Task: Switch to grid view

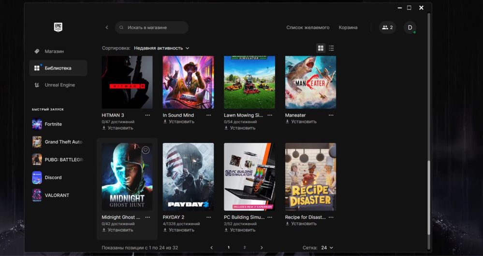Action: 321,48
